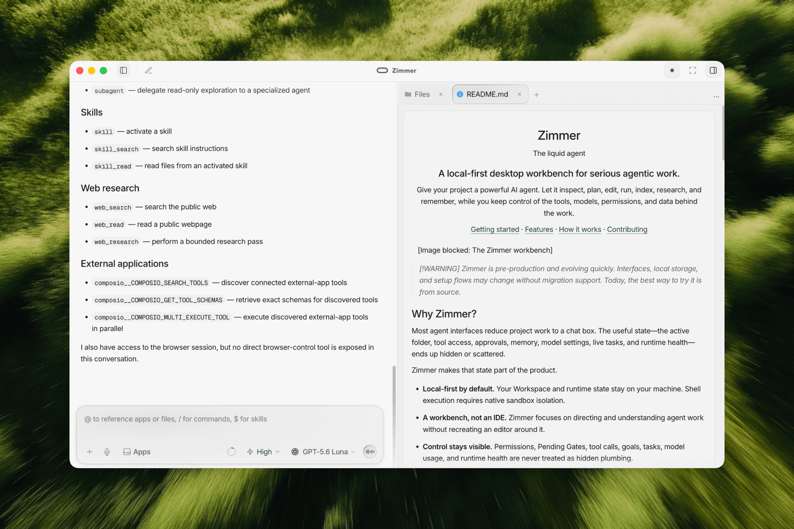Viewport: 794px width, 529px height.
Task: Toggle the right side panel icon
Action: (713, 71)
